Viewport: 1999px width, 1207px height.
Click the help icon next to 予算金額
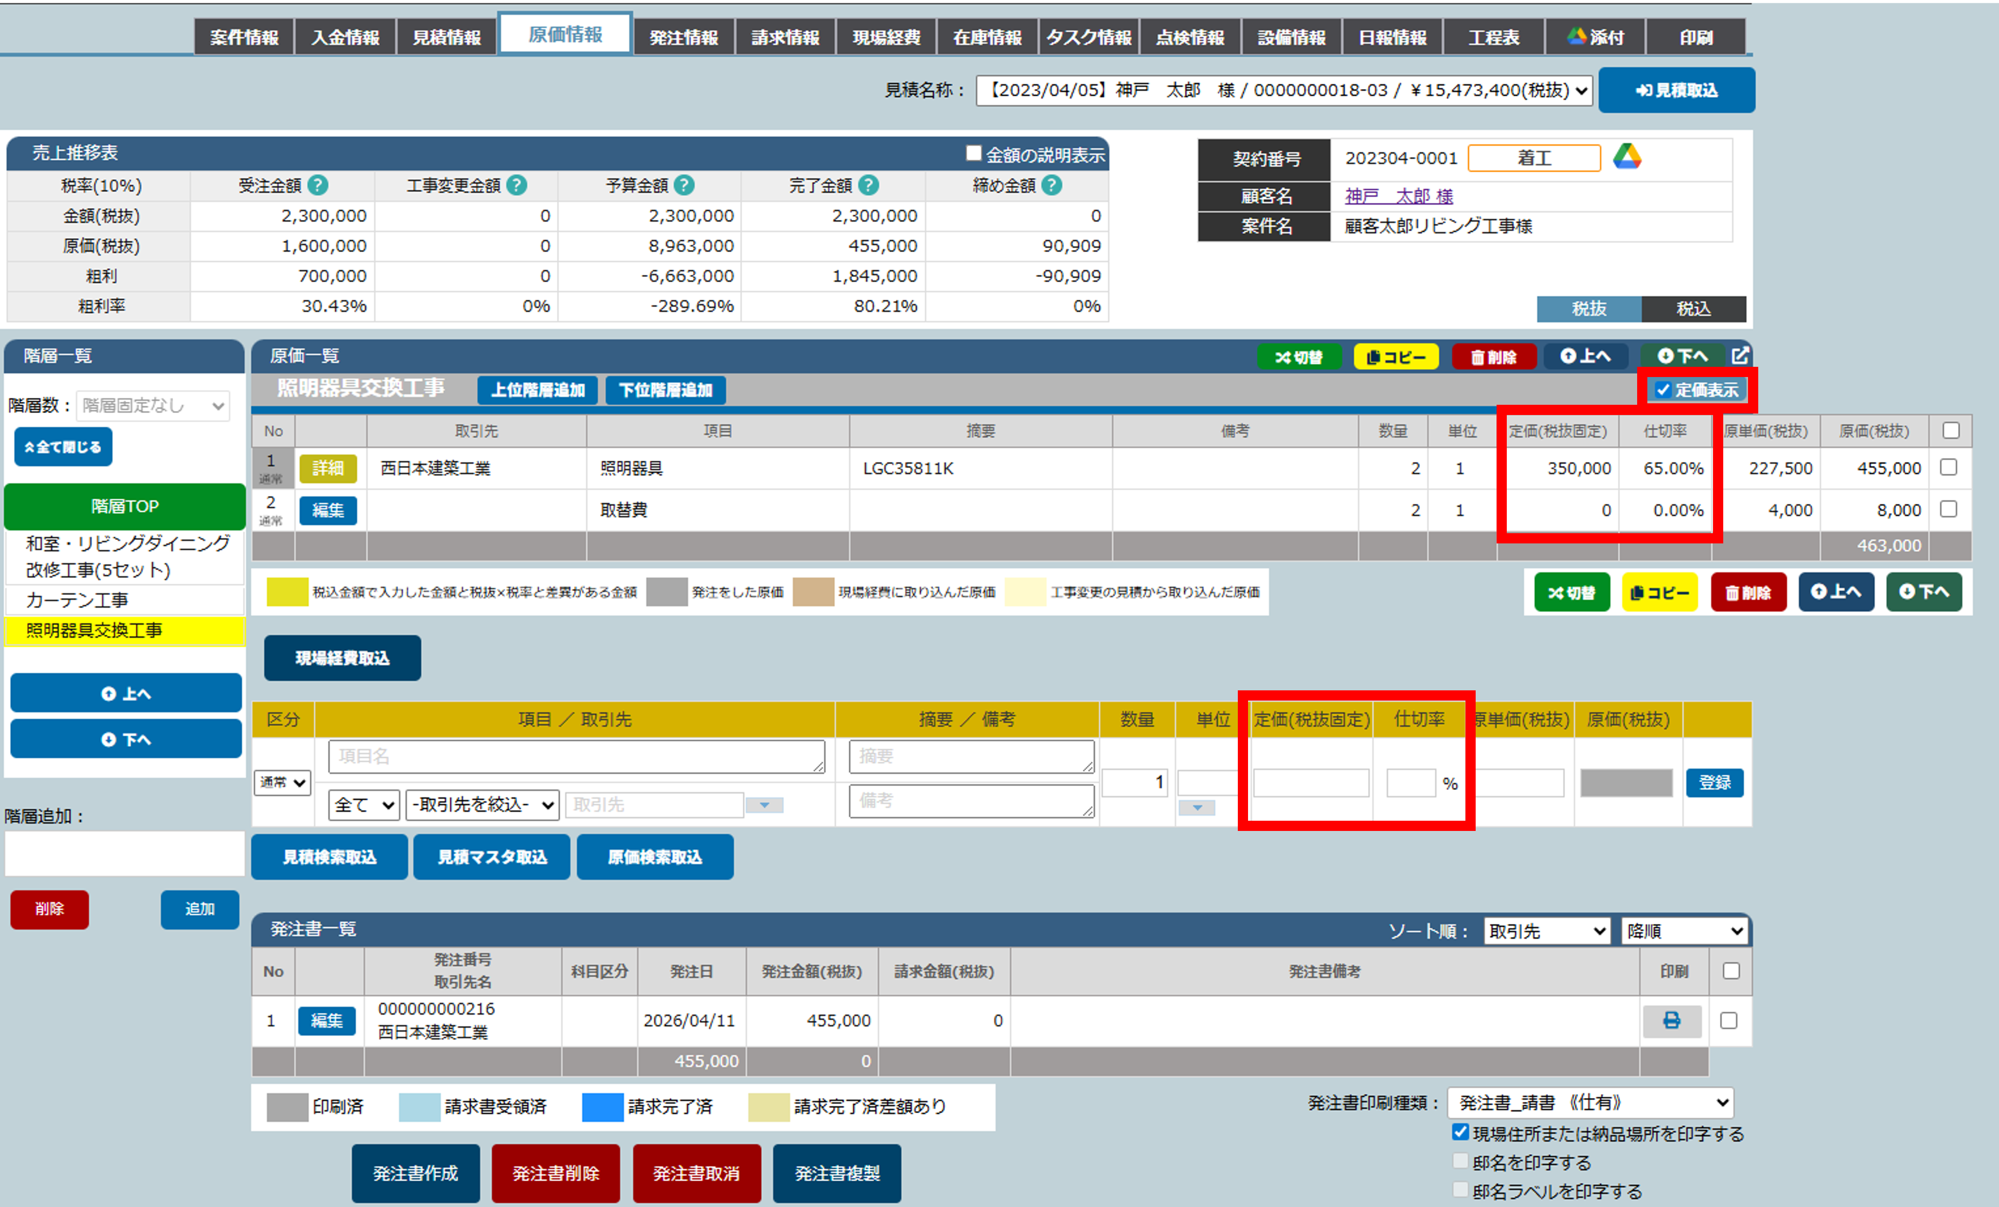click(x=684, y=186)
